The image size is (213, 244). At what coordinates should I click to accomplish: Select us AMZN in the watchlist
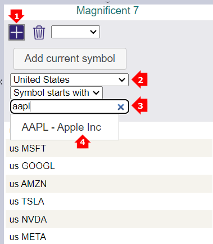109,184
